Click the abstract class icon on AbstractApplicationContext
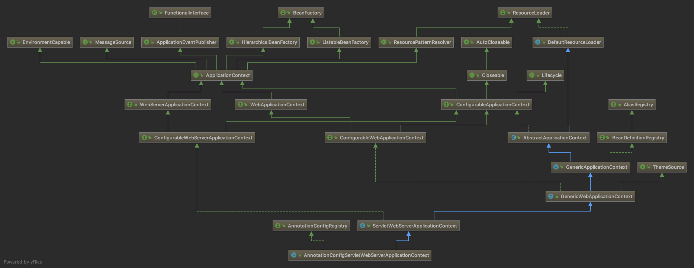Screen dimensions: 694x268 (513, 138)
